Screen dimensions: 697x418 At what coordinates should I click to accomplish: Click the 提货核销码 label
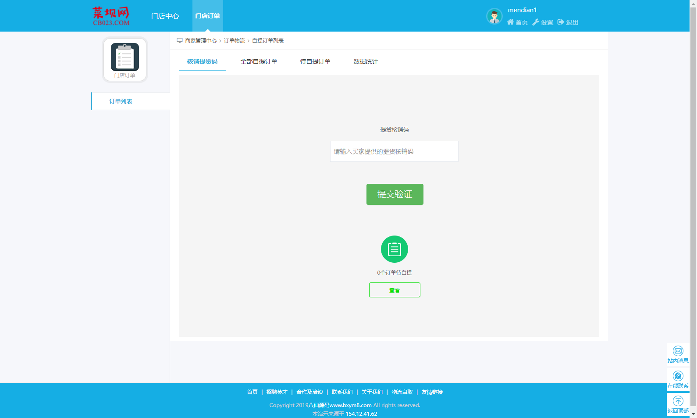395,129
